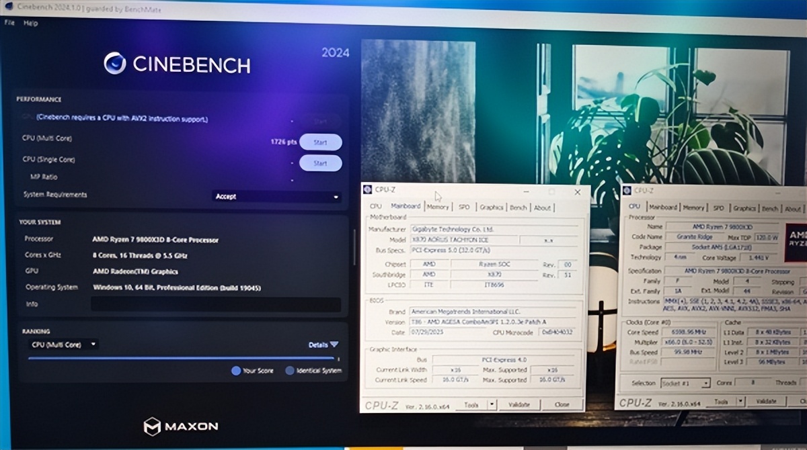
Task: Click the AMD Ryzen logo in CPU-Z
Action: (x=796, y=242)
